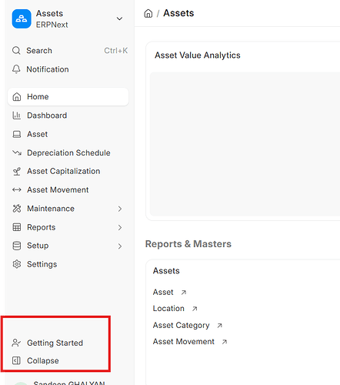
Task: Click the Getting Started link
Action: (55, 343)
